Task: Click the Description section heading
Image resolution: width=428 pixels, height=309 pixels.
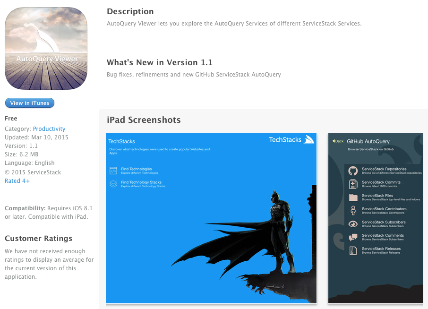Action: [130, 11]
